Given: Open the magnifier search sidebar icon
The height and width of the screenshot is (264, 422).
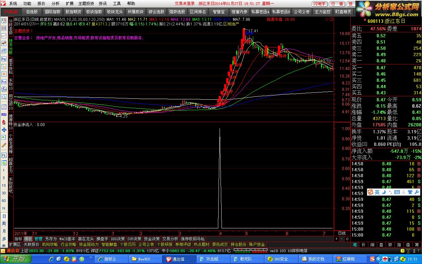Looking at the screenshot, I should [x=4, y=97].
